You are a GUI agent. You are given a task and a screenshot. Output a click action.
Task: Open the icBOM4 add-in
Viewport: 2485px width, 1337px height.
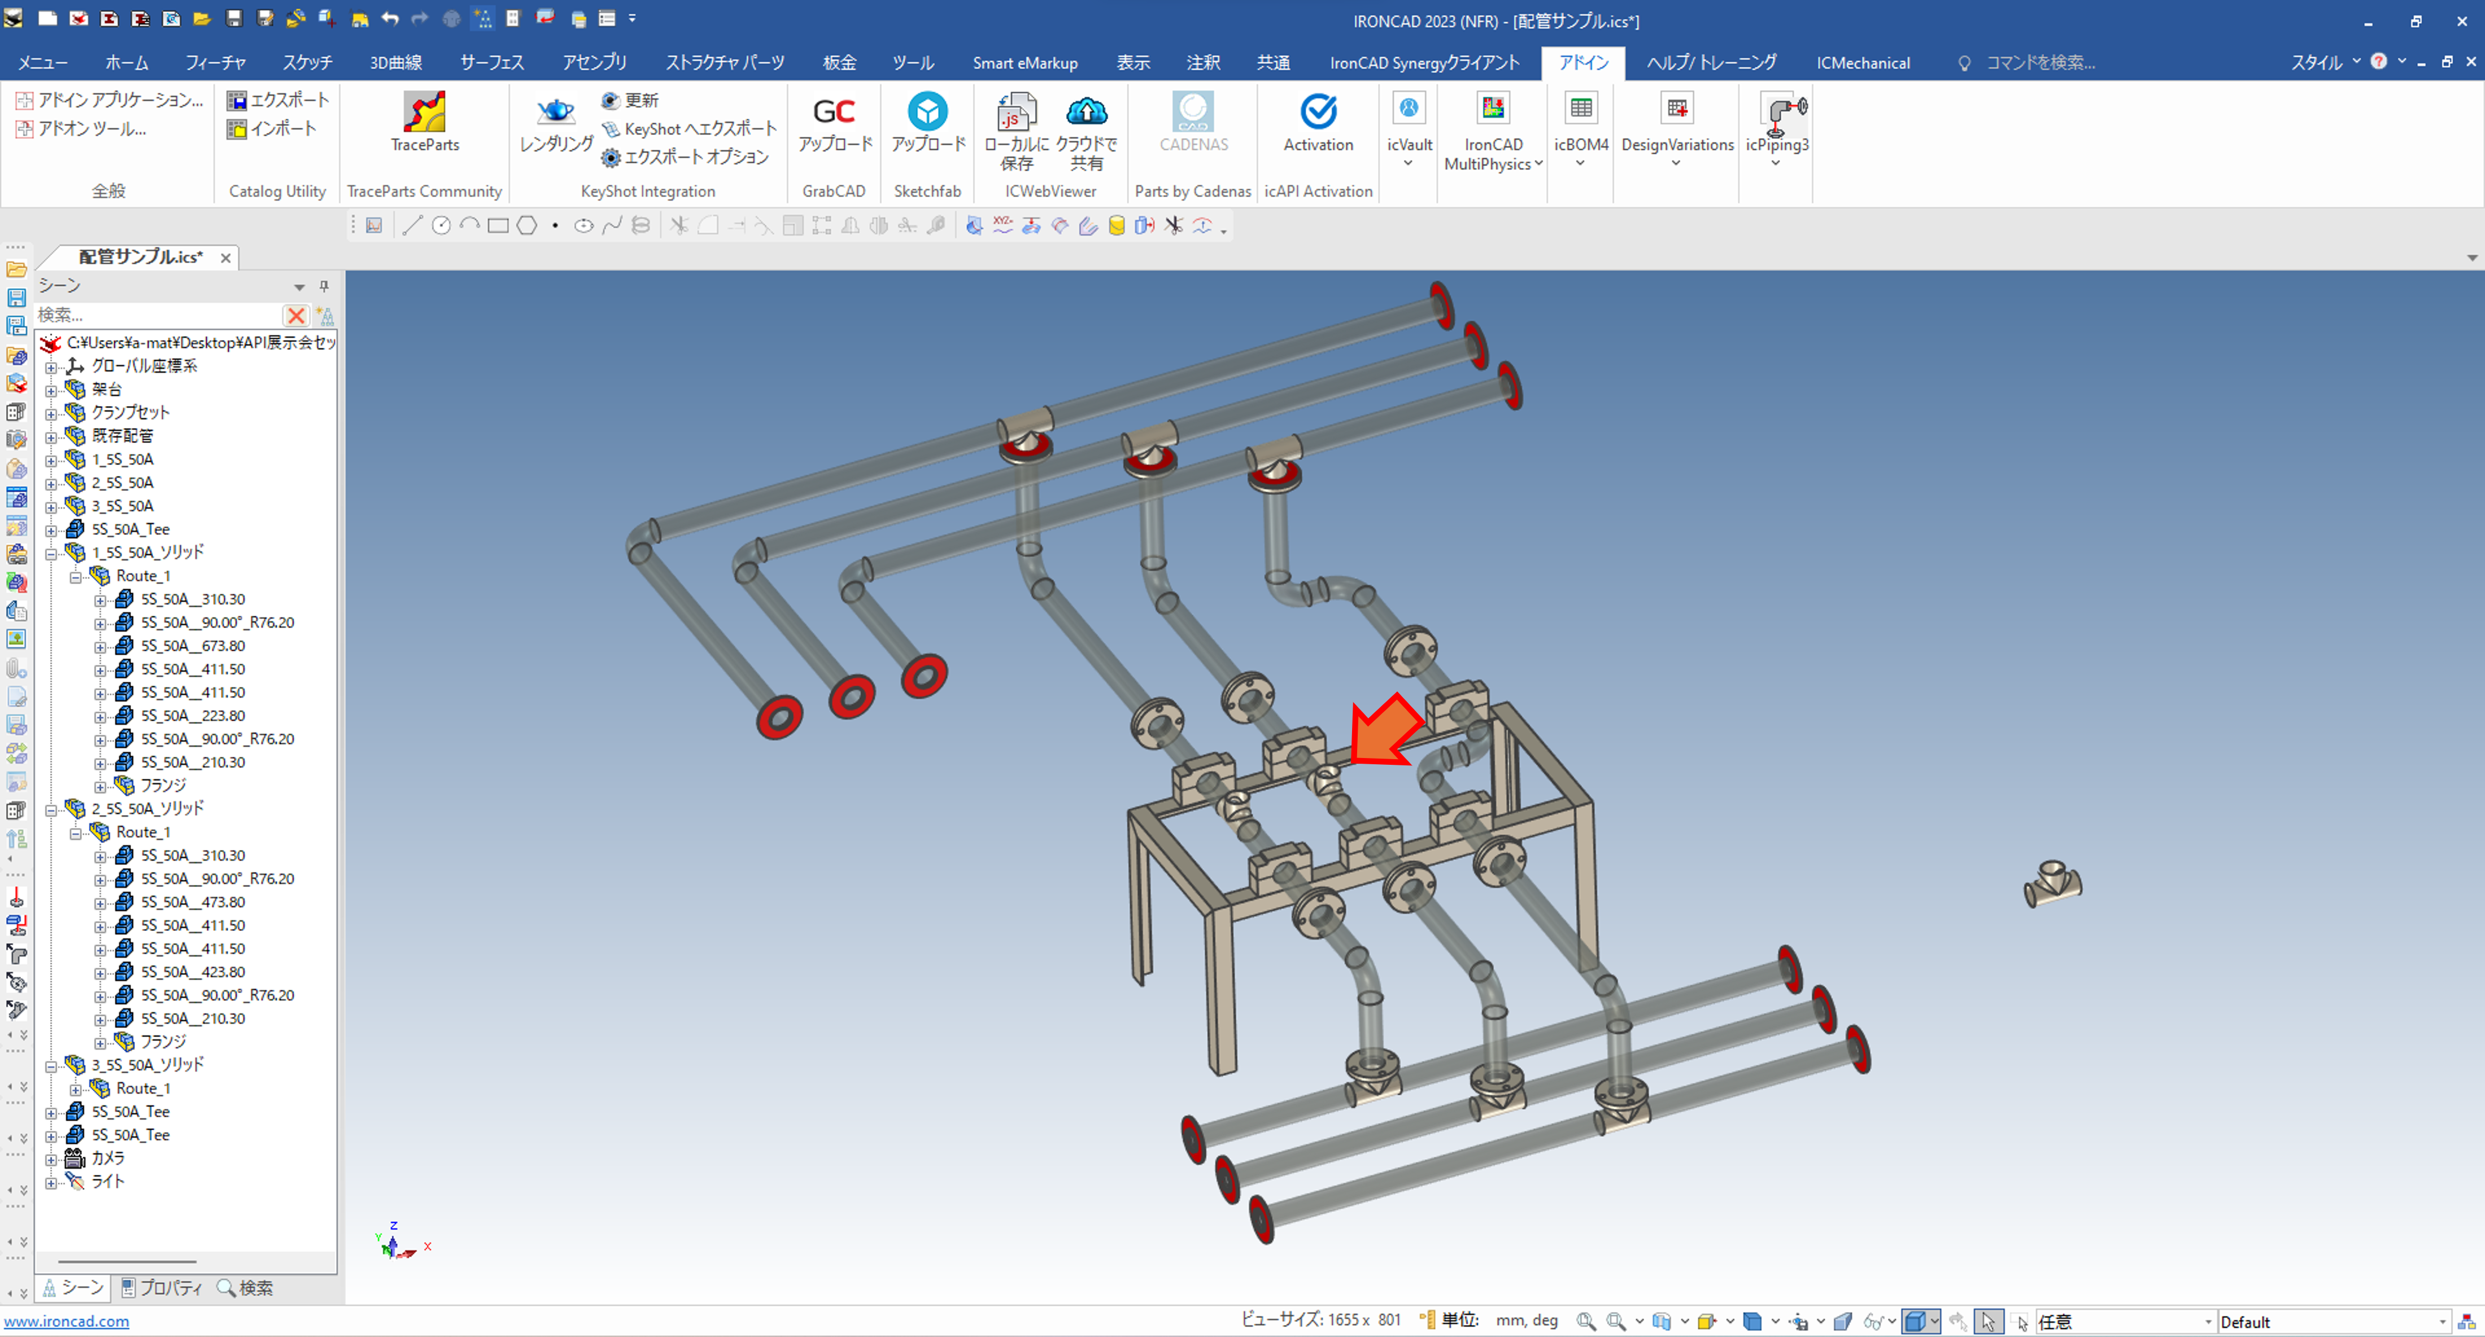coord(1580,110)
